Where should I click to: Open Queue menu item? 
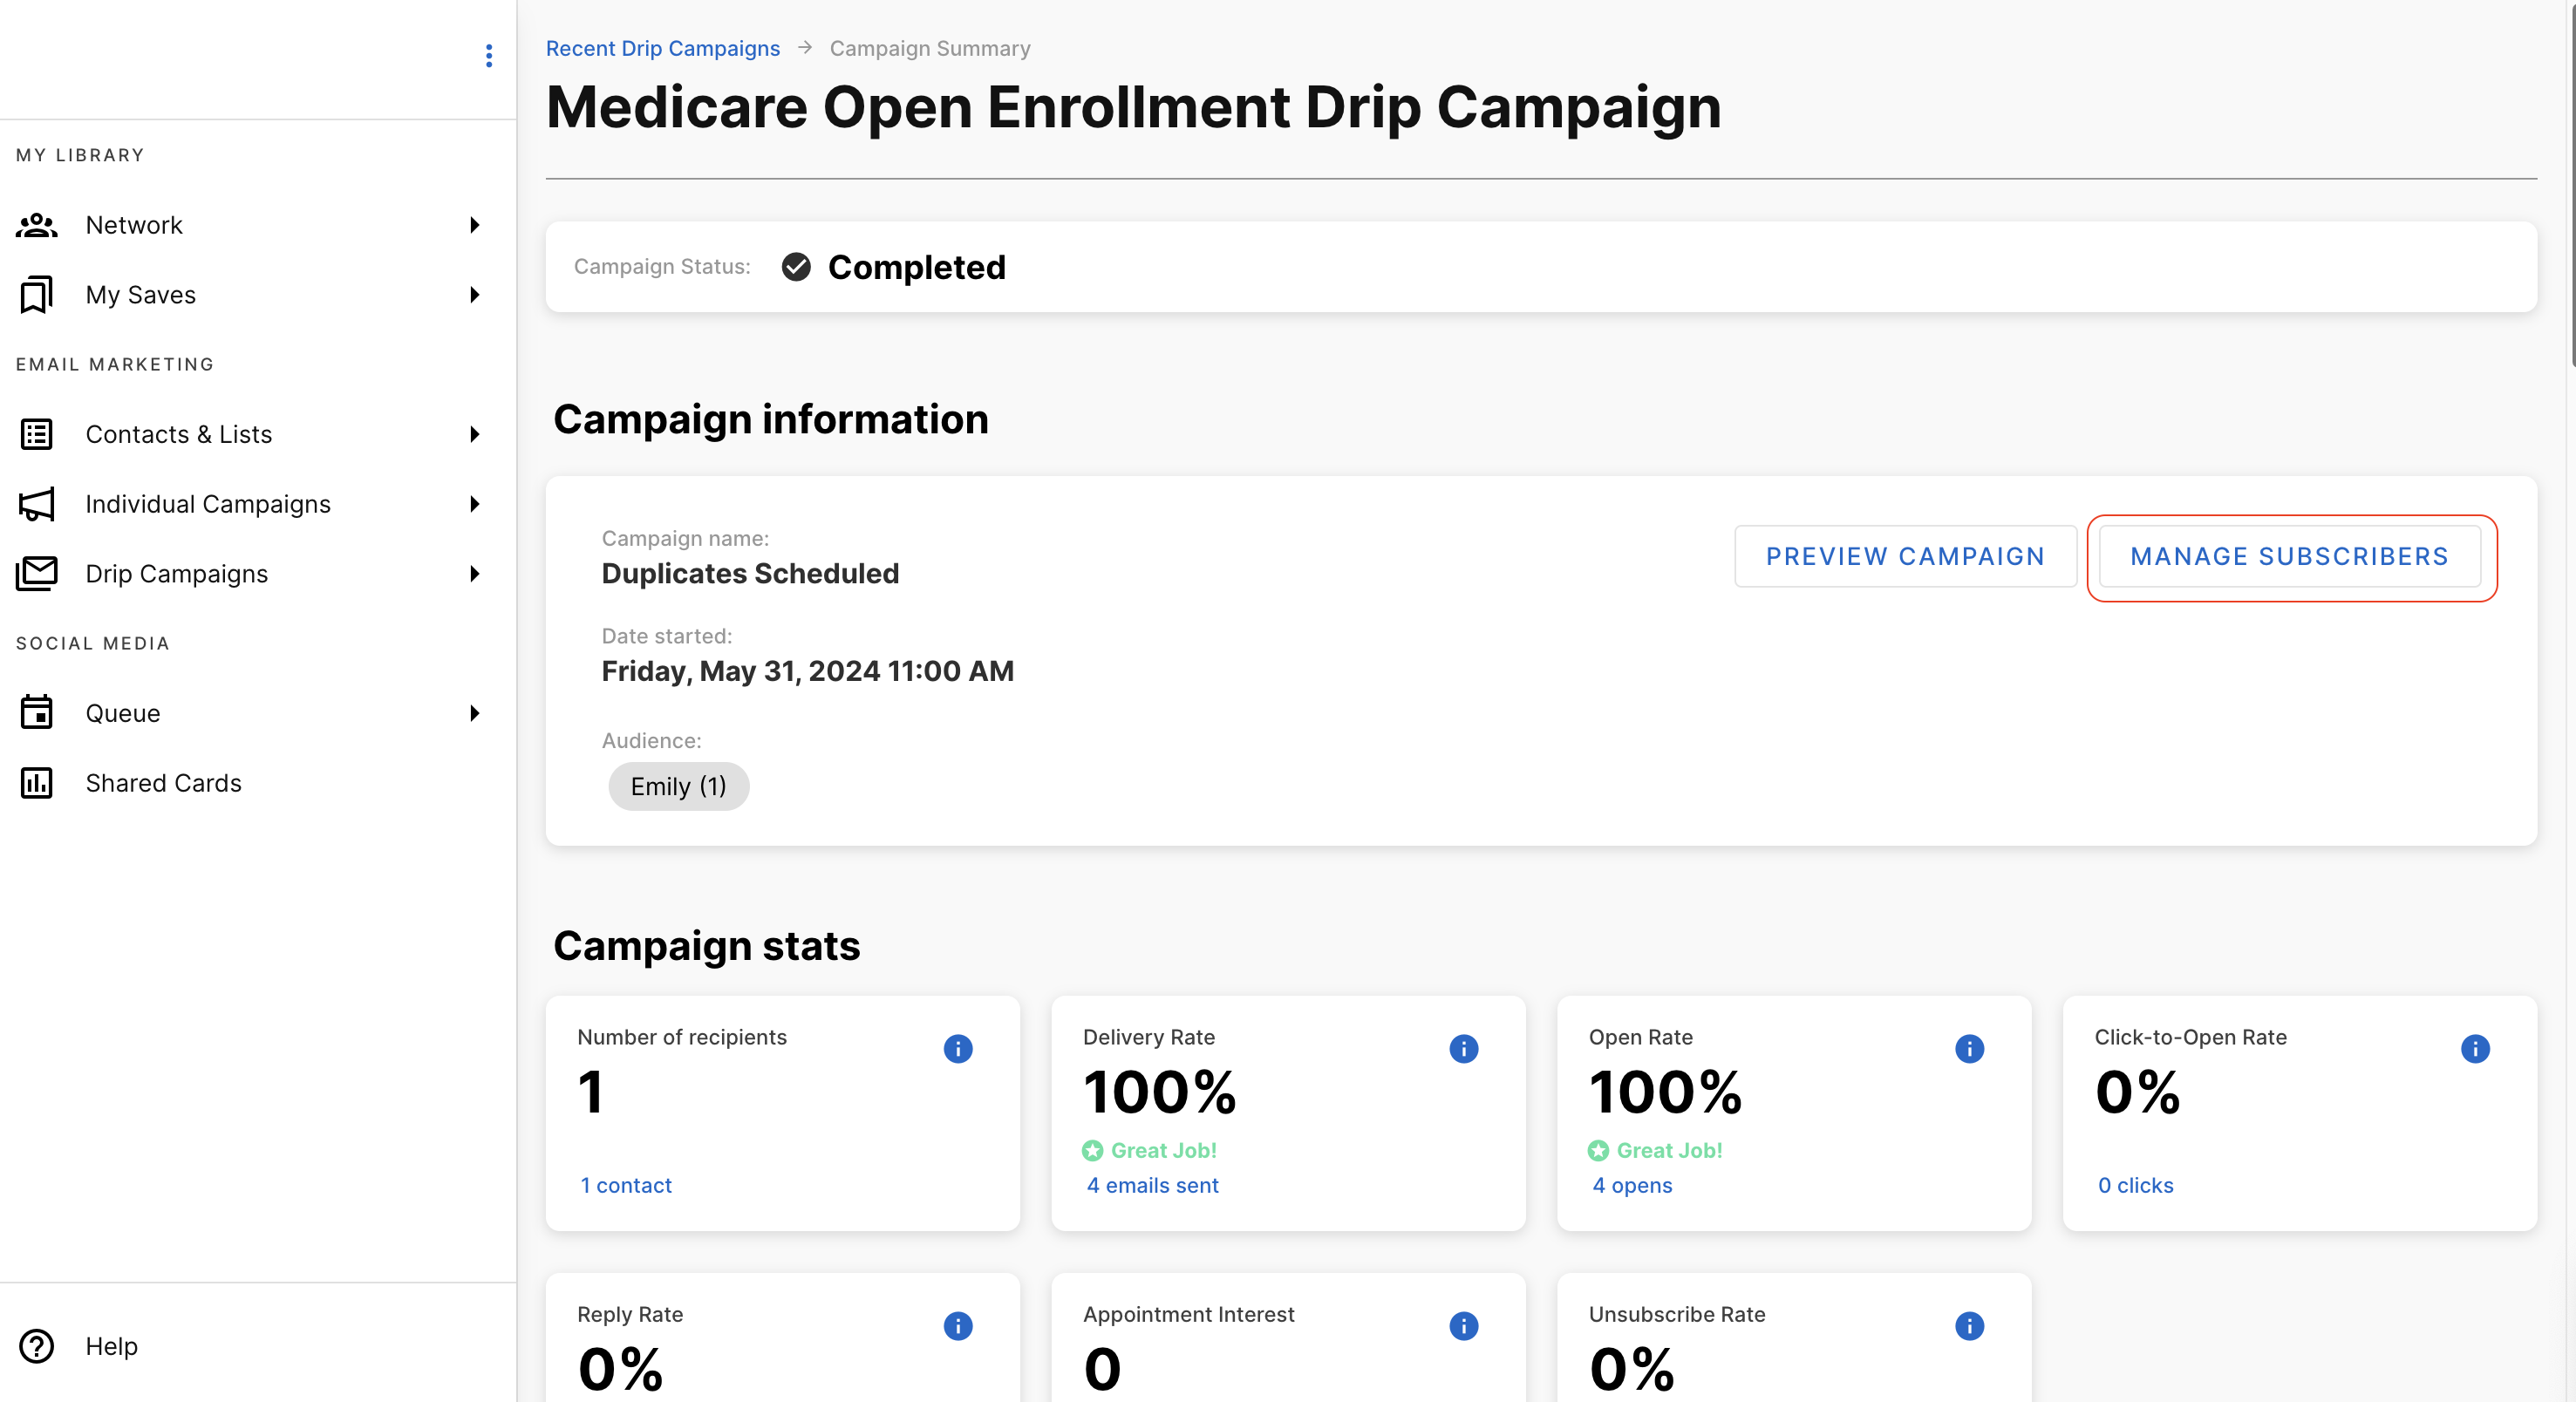coord(258,713)
